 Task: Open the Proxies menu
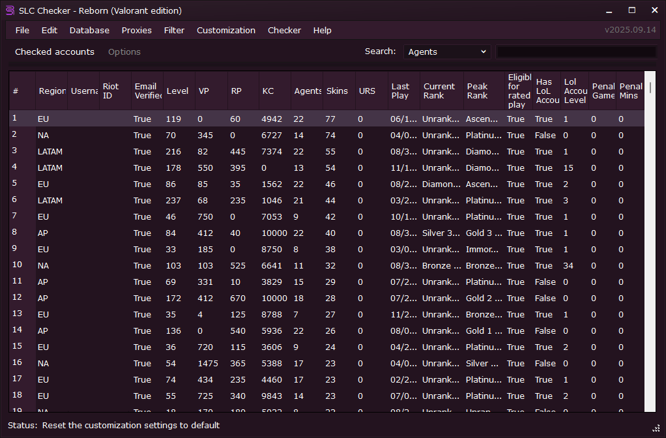(136, 30)
